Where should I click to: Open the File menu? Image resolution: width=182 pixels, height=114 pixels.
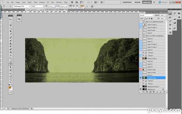(8, 2)
